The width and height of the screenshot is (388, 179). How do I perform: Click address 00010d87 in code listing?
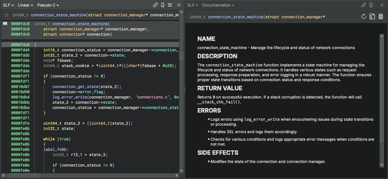pyautogui.click(x=20, y=87)
